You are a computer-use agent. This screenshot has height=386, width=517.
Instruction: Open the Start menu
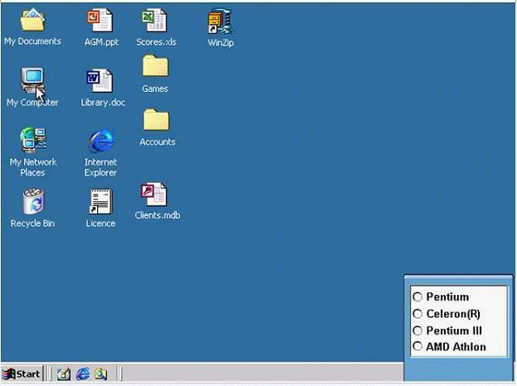23,374
